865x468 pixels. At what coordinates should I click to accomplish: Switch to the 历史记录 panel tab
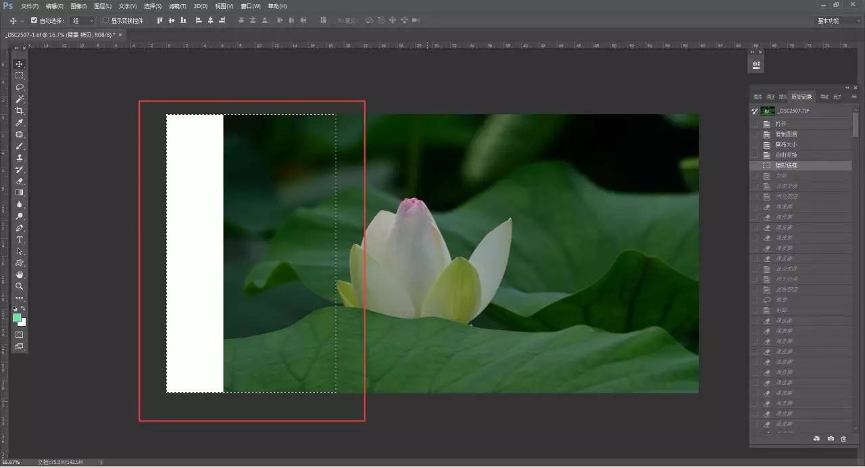tap(802, 97)
